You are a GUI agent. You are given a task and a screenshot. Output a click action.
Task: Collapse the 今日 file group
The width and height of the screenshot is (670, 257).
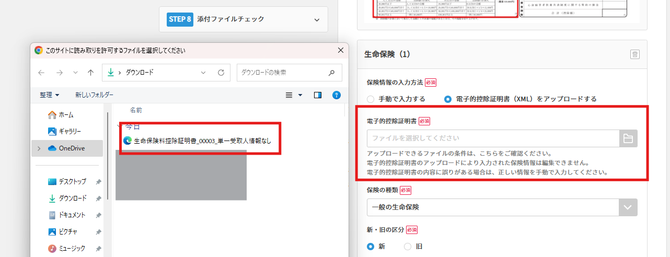coord(120,126)
